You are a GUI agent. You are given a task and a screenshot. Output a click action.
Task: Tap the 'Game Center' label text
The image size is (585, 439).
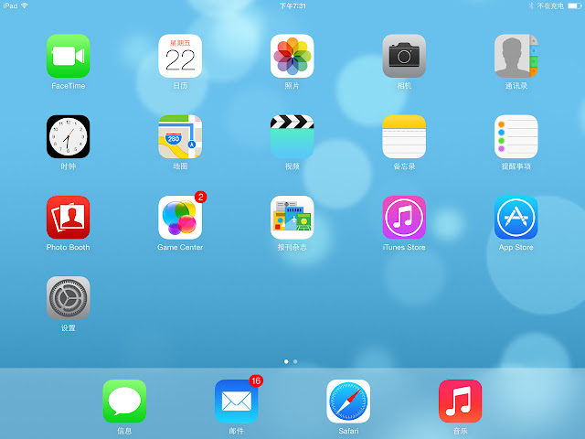[x=180, y=247]
